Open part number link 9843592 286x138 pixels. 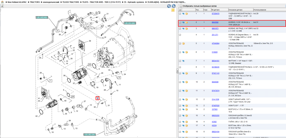pos(215,22)
